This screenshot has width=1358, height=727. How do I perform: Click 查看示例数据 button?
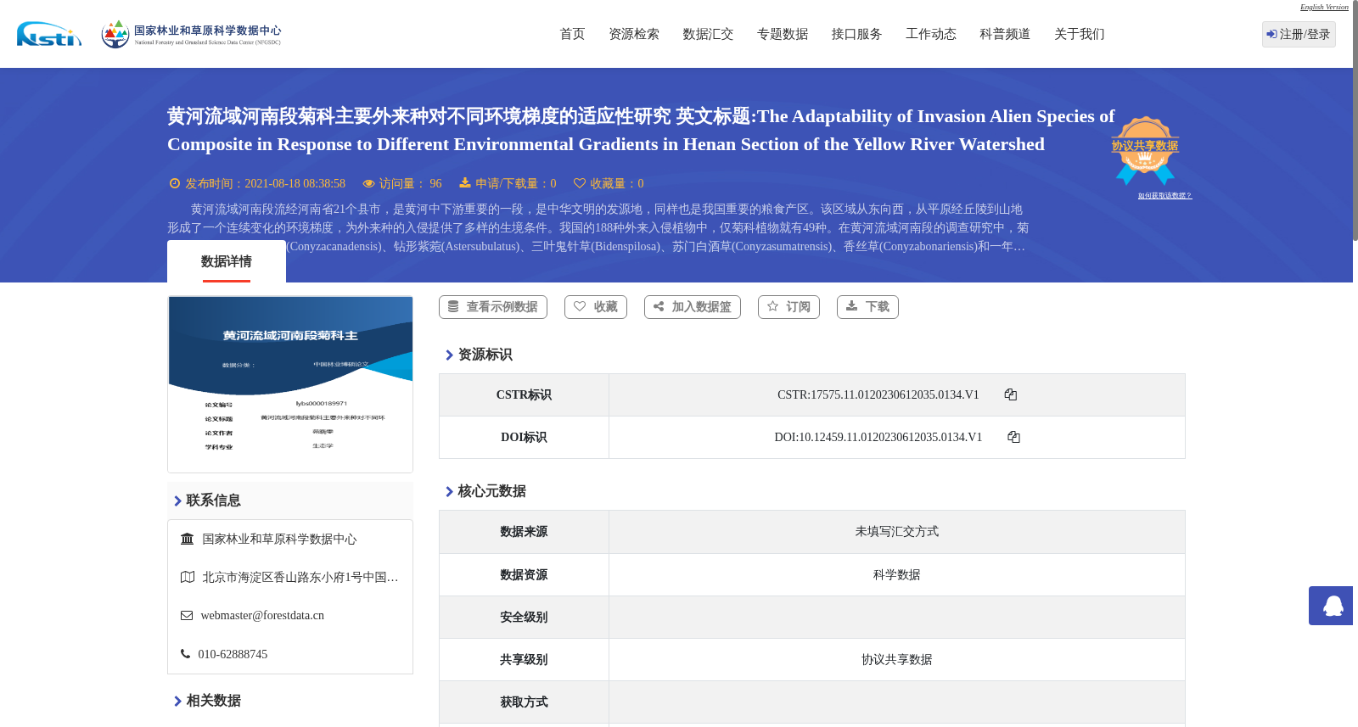point(493,307)
